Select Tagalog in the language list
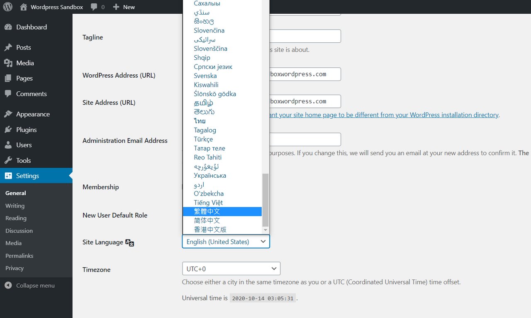The height and width of the screenshot is (318, 531). pos(222,130)
